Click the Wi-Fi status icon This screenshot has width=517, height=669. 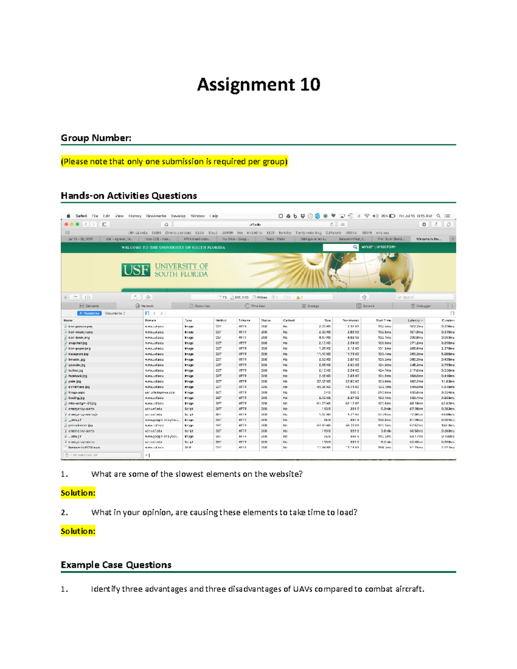[x=367, y=216]
